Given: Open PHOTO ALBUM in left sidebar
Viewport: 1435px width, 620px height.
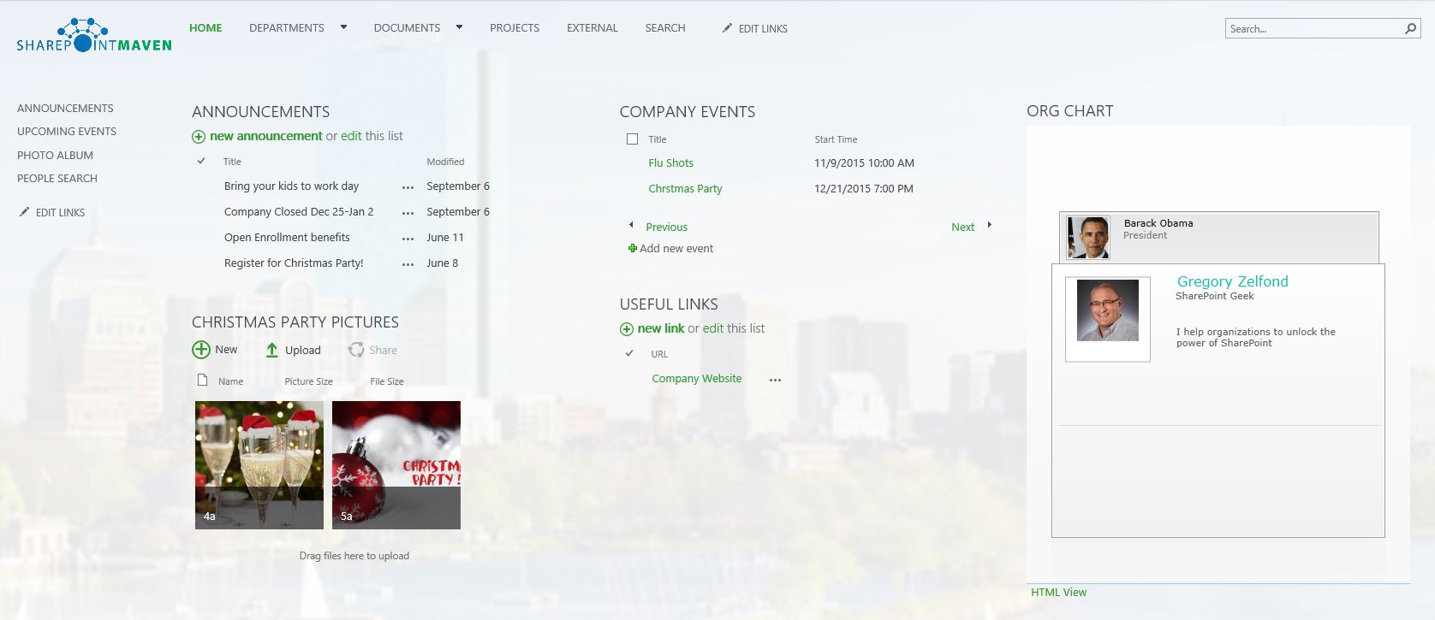Looking at the screenshot, I should click(55, 156).
